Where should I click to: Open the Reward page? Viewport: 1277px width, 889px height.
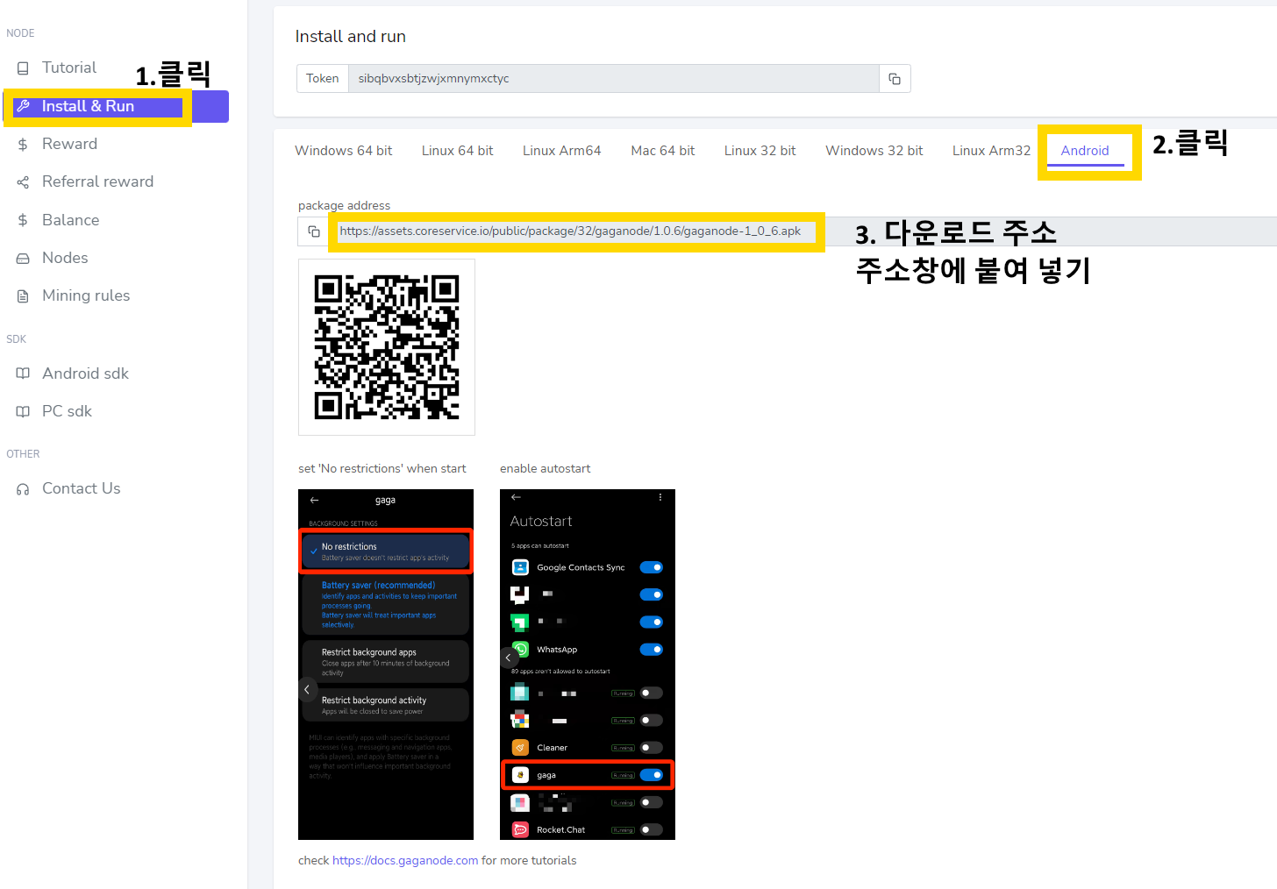click(69, 144)
